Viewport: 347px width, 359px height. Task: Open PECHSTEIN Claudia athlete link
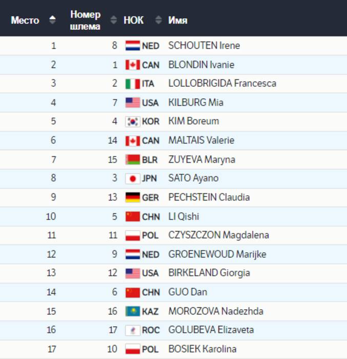209,197
